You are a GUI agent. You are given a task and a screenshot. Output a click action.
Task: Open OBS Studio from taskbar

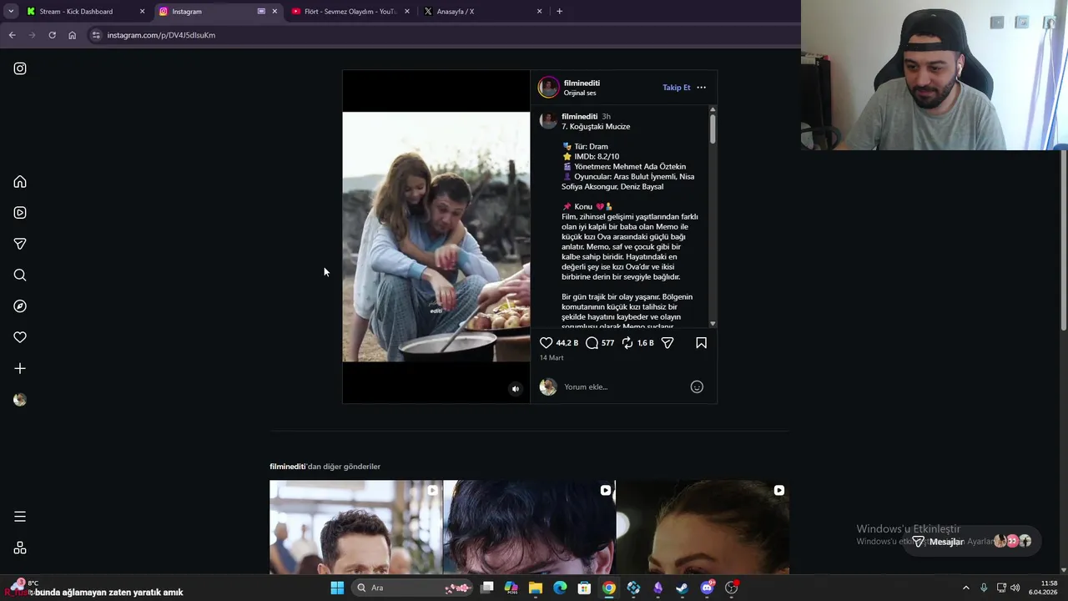click(731, 588)
